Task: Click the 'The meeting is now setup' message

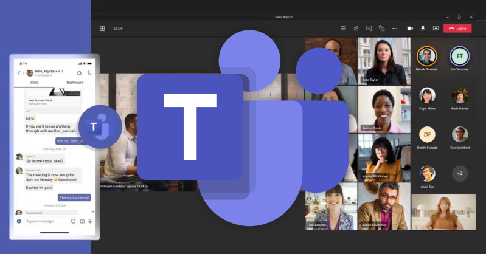Action: coord(52,177)
